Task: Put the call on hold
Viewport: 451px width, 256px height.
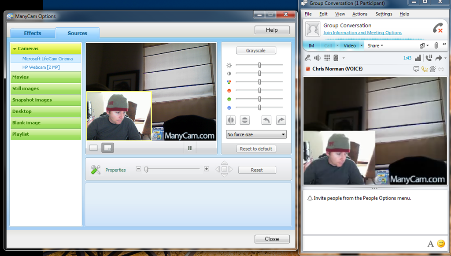Action: pyautogui.click(x=429, y=58)
